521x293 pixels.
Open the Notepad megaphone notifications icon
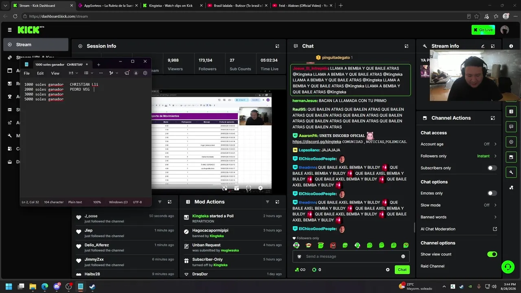(x=127, y=73)
